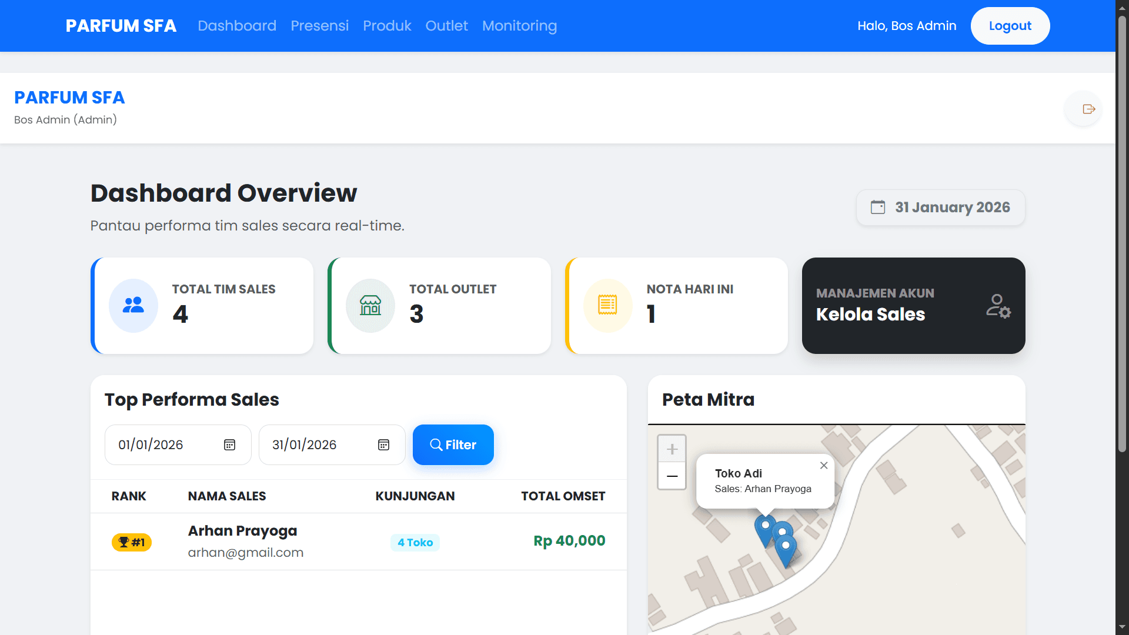Open the Kelola Sales management card

[913, 306]
